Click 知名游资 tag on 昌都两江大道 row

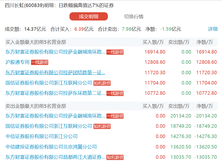pyautogui.click(x=115, y=157)
